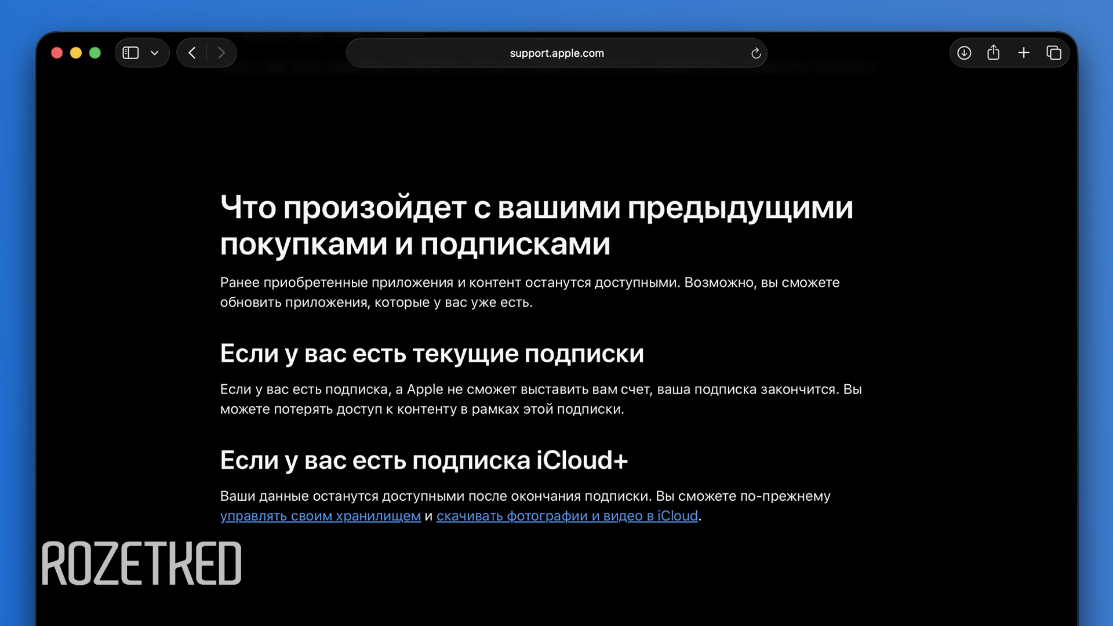Go back to the previous page
The width and height of the screenshot is (1113, 626).
point(192,53)
